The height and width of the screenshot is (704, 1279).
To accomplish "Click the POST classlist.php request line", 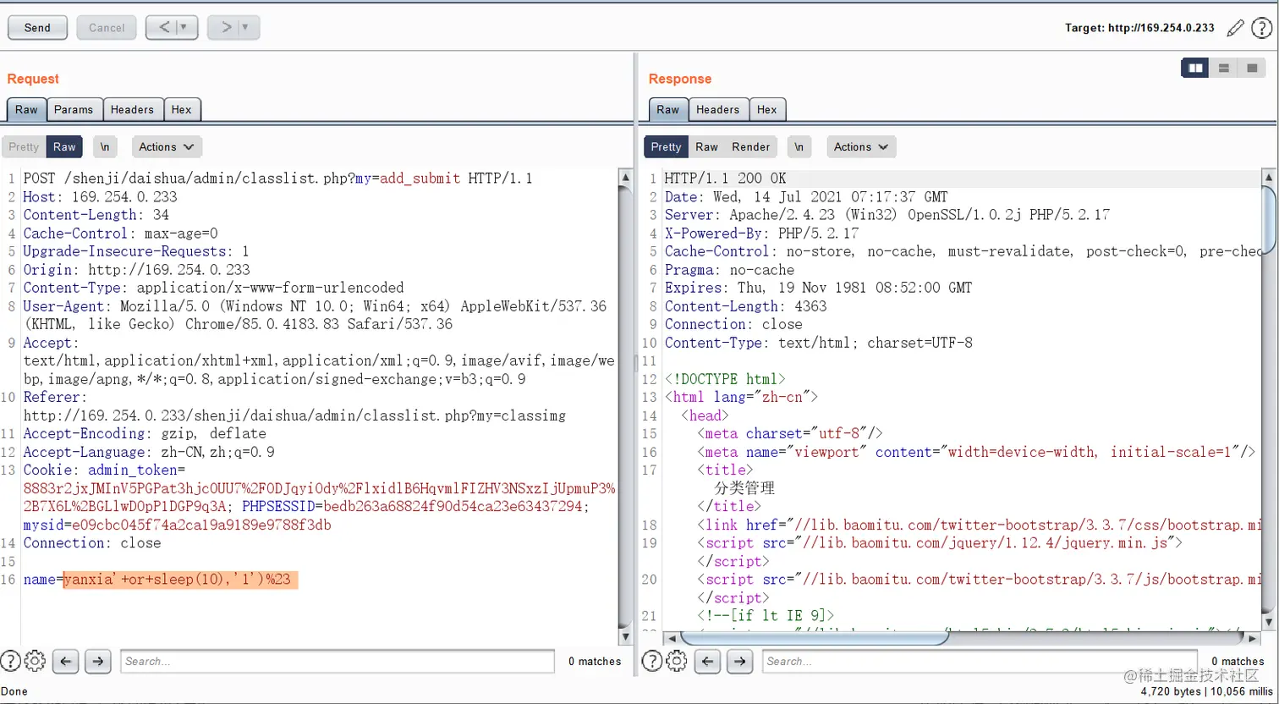I will coord(277,179).
